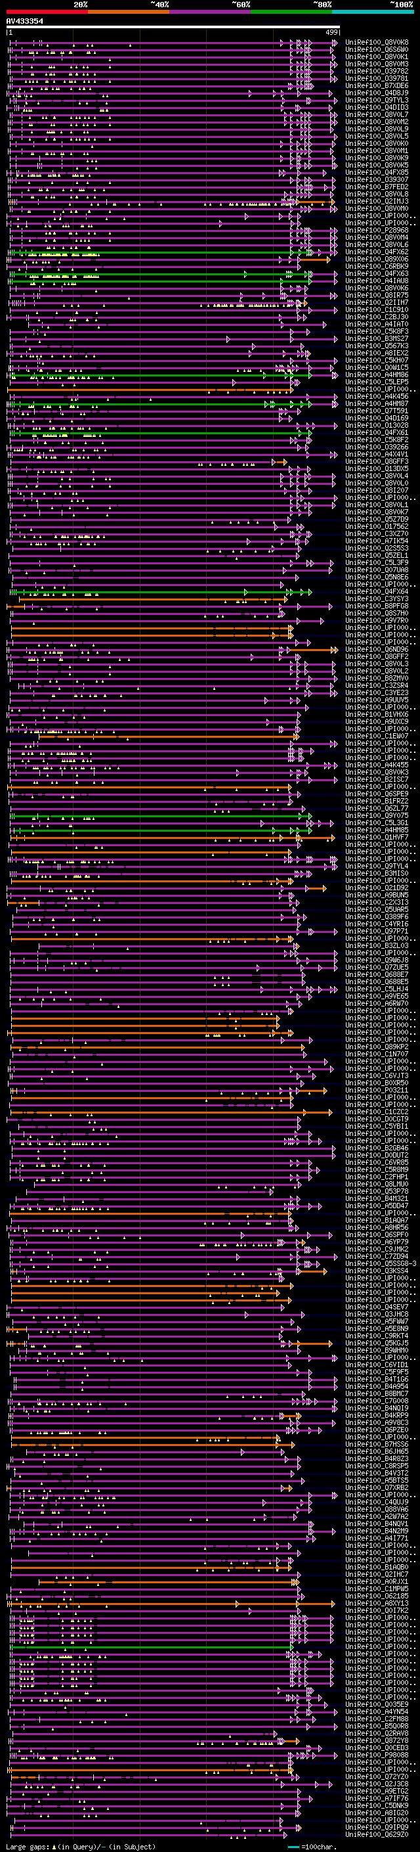Select the UniRef100_Q5Z7D9 row label
This screenshot has width=420, height=1852.
377,519
